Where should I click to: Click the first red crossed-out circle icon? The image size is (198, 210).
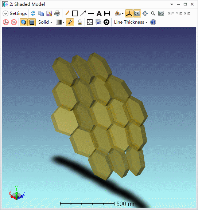coord(6,22)
